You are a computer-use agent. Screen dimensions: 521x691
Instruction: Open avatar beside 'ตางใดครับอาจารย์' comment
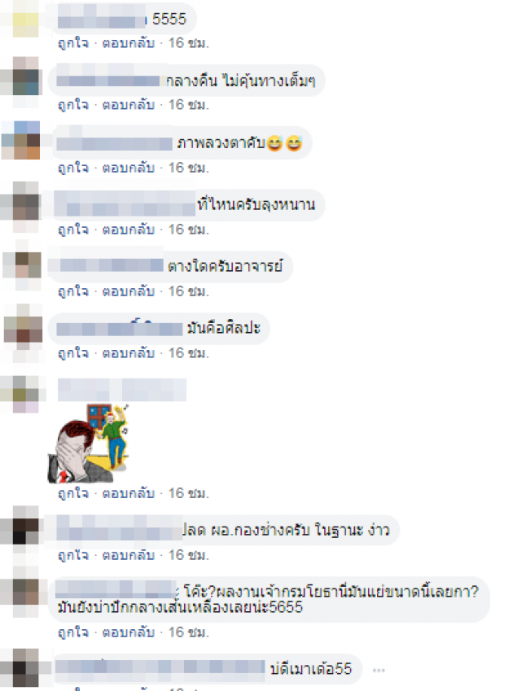click(22, 265)
